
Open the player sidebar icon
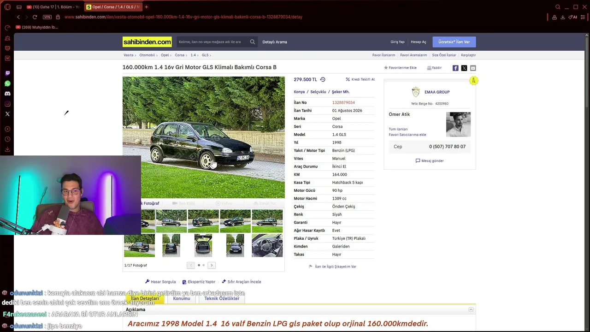7,129
